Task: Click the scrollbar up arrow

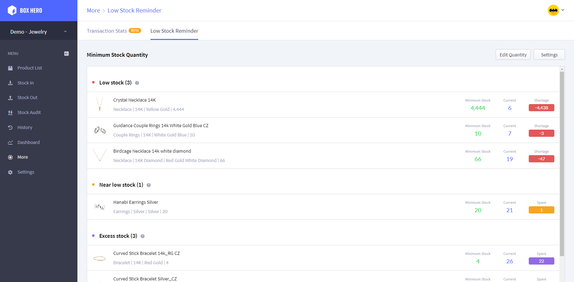Action: pyautogui.click(x=562, y=69)
